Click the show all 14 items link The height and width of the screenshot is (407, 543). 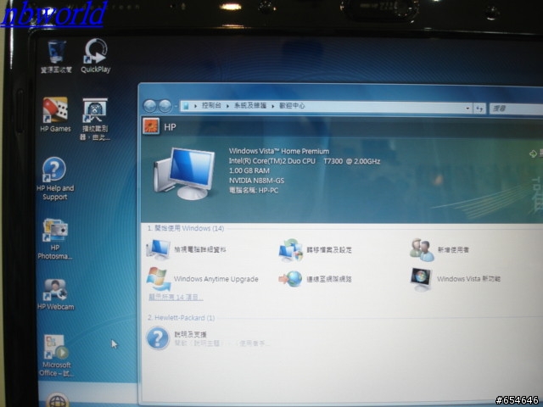tap(176, 298)
